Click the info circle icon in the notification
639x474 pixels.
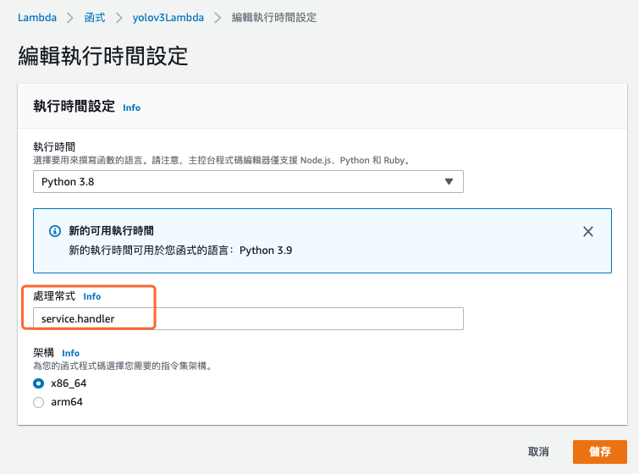click(x=55, y=231)
